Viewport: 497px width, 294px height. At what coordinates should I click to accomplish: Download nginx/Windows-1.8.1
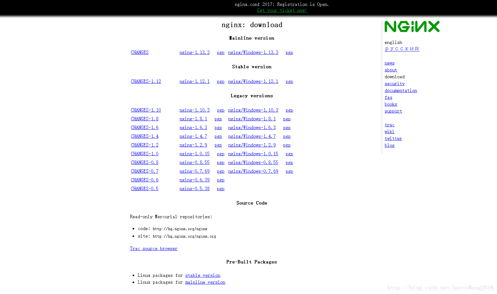pos(252,119)
